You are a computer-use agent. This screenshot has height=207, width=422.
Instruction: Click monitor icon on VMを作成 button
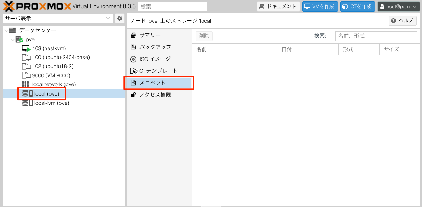307,6
